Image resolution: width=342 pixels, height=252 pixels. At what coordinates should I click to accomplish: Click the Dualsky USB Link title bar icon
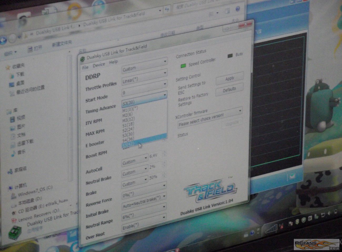point(83,59)
